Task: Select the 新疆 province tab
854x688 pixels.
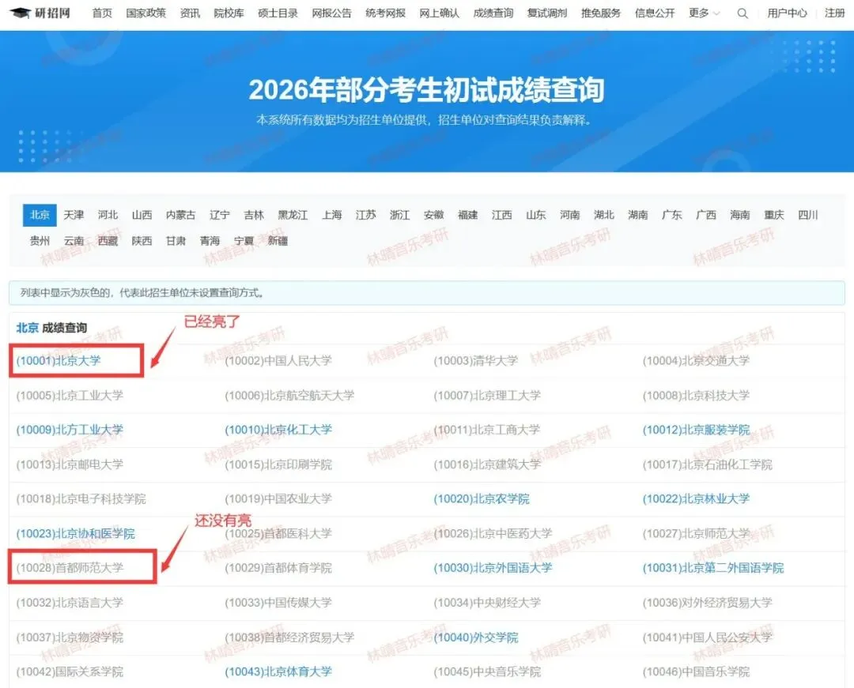Action: tap(278, 240)
